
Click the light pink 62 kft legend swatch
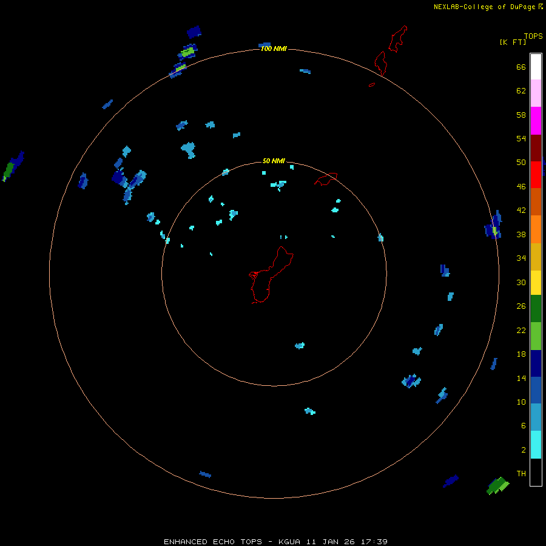[536, 93]
